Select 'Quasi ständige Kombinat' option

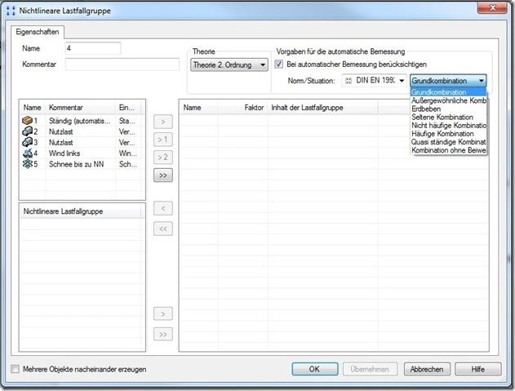click(448, 142)
